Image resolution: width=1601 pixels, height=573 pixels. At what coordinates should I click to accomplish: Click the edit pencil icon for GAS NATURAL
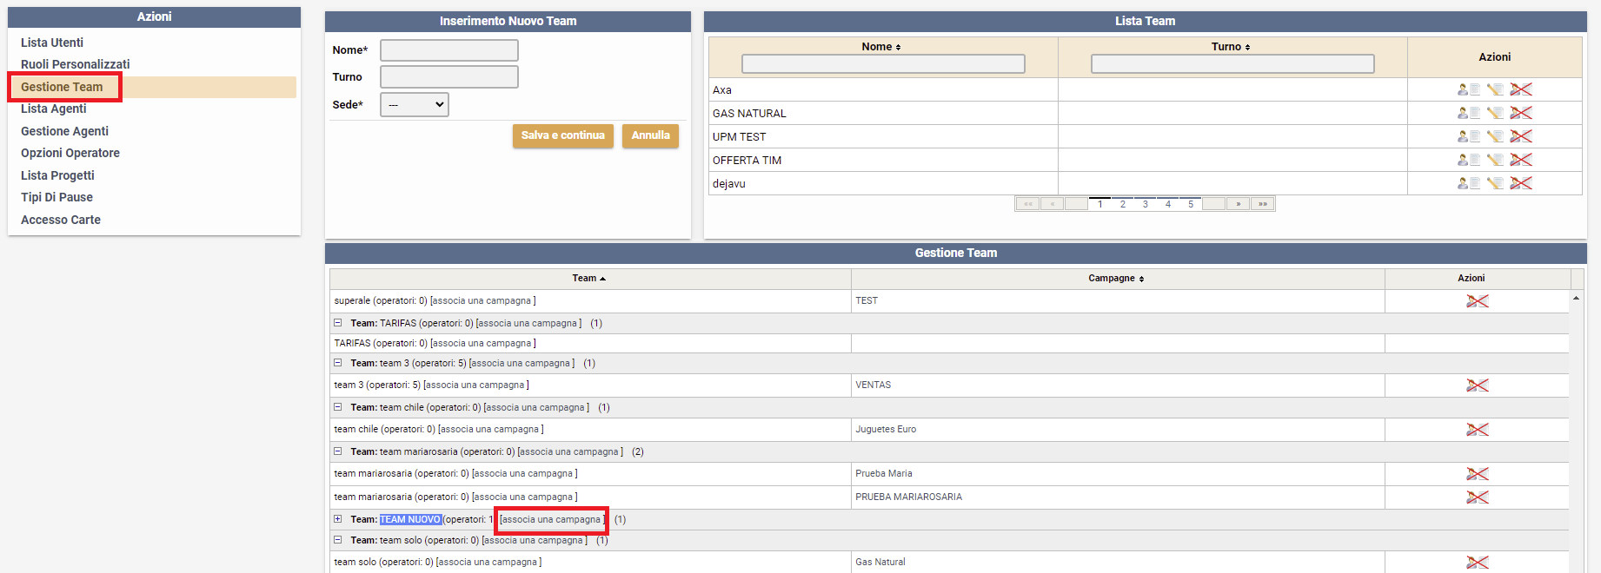point(1495,113)
